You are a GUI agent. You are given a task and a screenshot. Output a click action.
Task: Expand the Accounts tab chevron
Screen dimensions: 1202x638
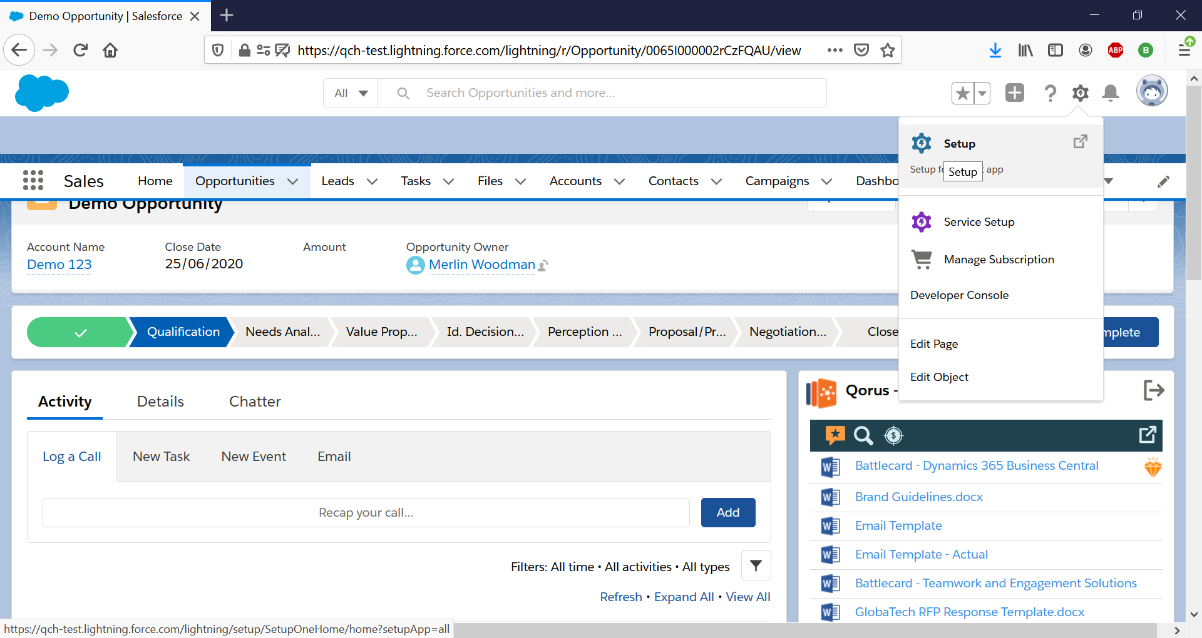click(619, 181)
